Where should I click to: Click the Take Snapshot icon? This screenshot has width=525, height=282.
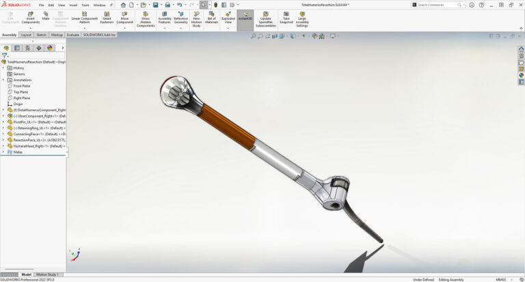(x=286, y=17)
